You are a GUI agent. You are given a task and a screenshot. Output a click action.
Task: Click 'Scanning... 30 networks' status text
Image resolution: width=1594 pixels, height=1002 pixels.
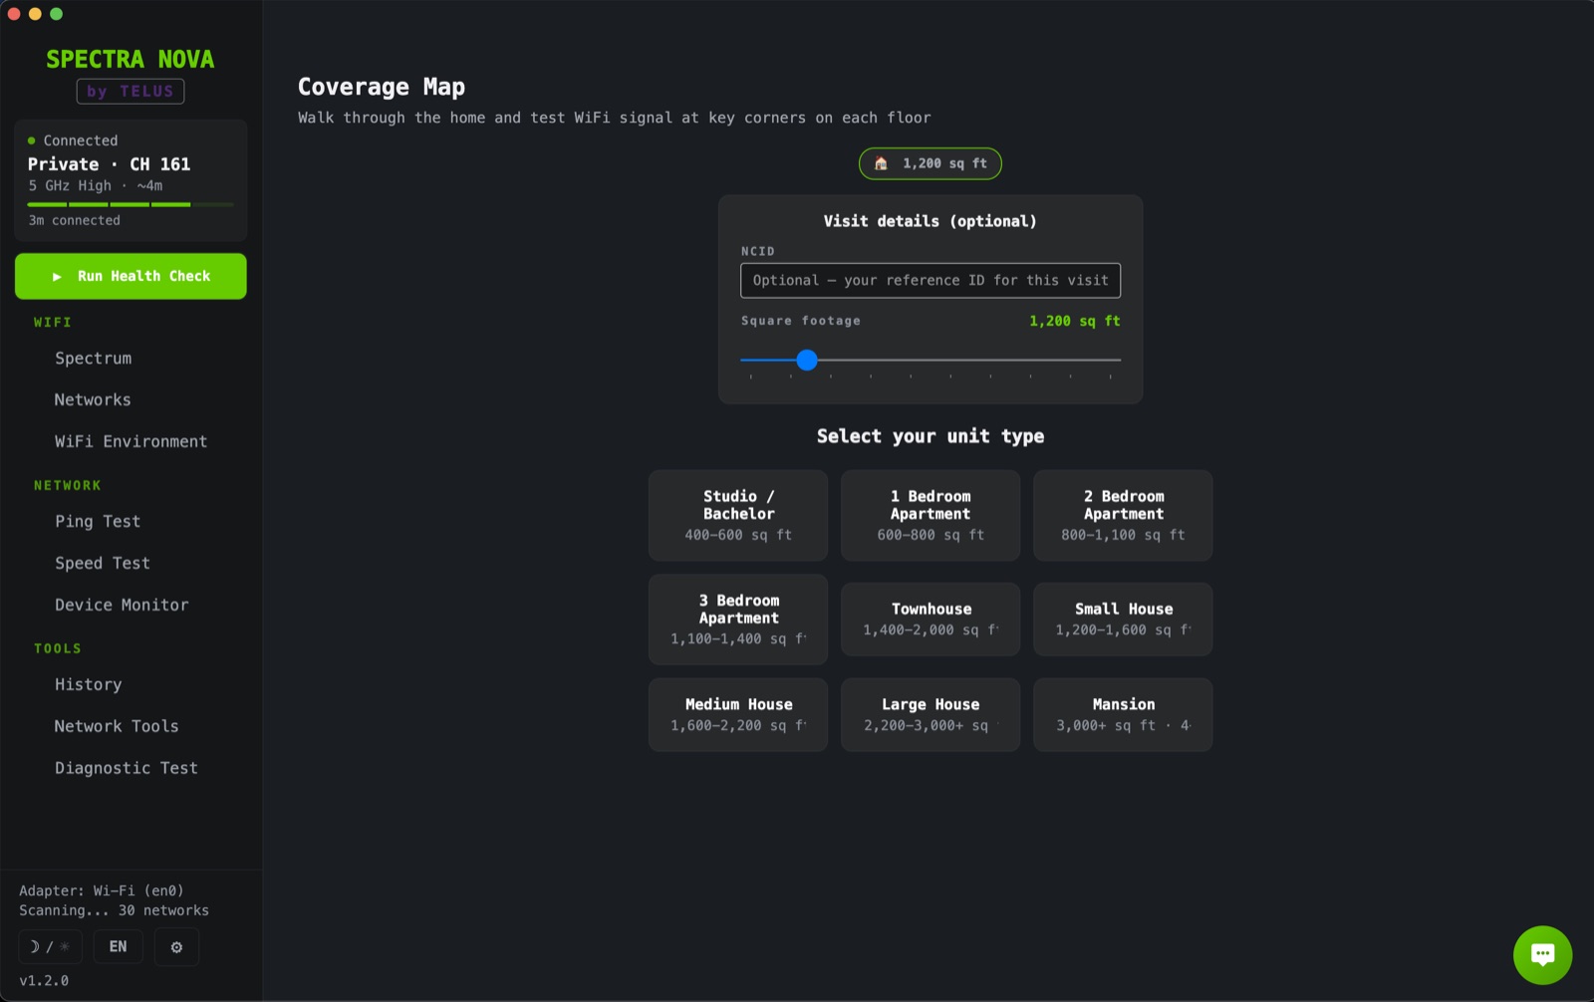tap(114, 910)
